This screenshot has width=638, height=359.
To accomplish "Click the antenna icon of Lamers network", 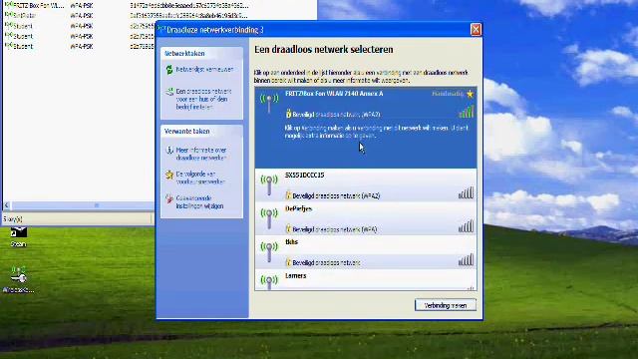I will pos(269,283).
